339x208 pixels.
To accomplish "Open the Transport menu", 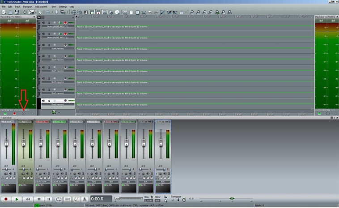I will tap(27, 7).
